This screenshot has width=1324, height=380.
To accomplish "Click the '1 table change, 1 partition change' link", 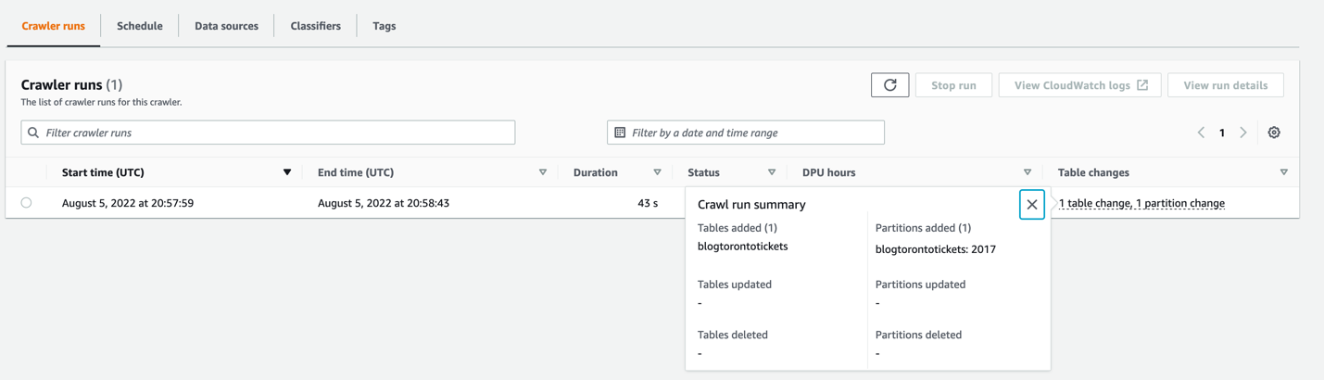I will (1141, 203).
